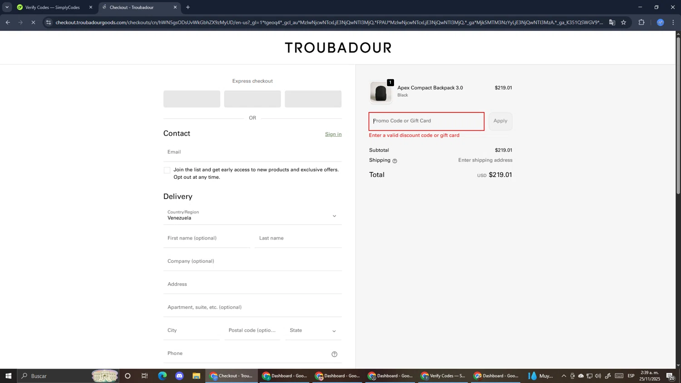Open Task View from the taskbar
681x383 pixels.
pyautogui.click(x=145, y=376)
